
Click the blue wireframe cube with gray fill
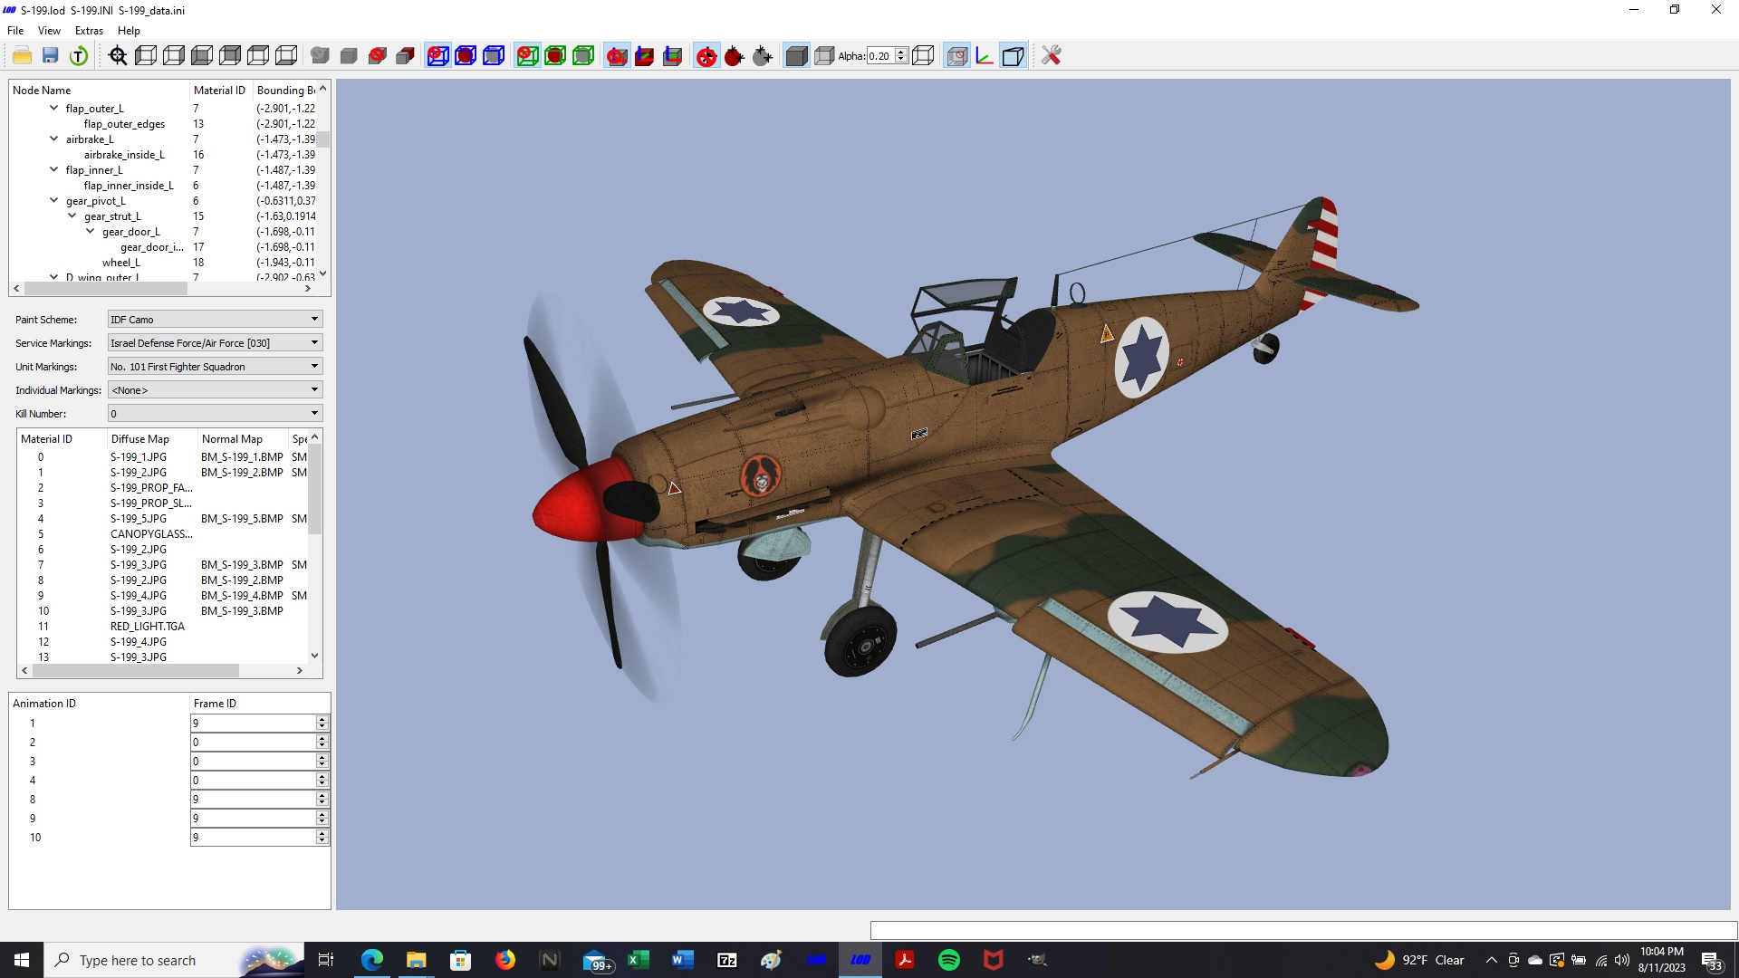click(x=494, y=56)
